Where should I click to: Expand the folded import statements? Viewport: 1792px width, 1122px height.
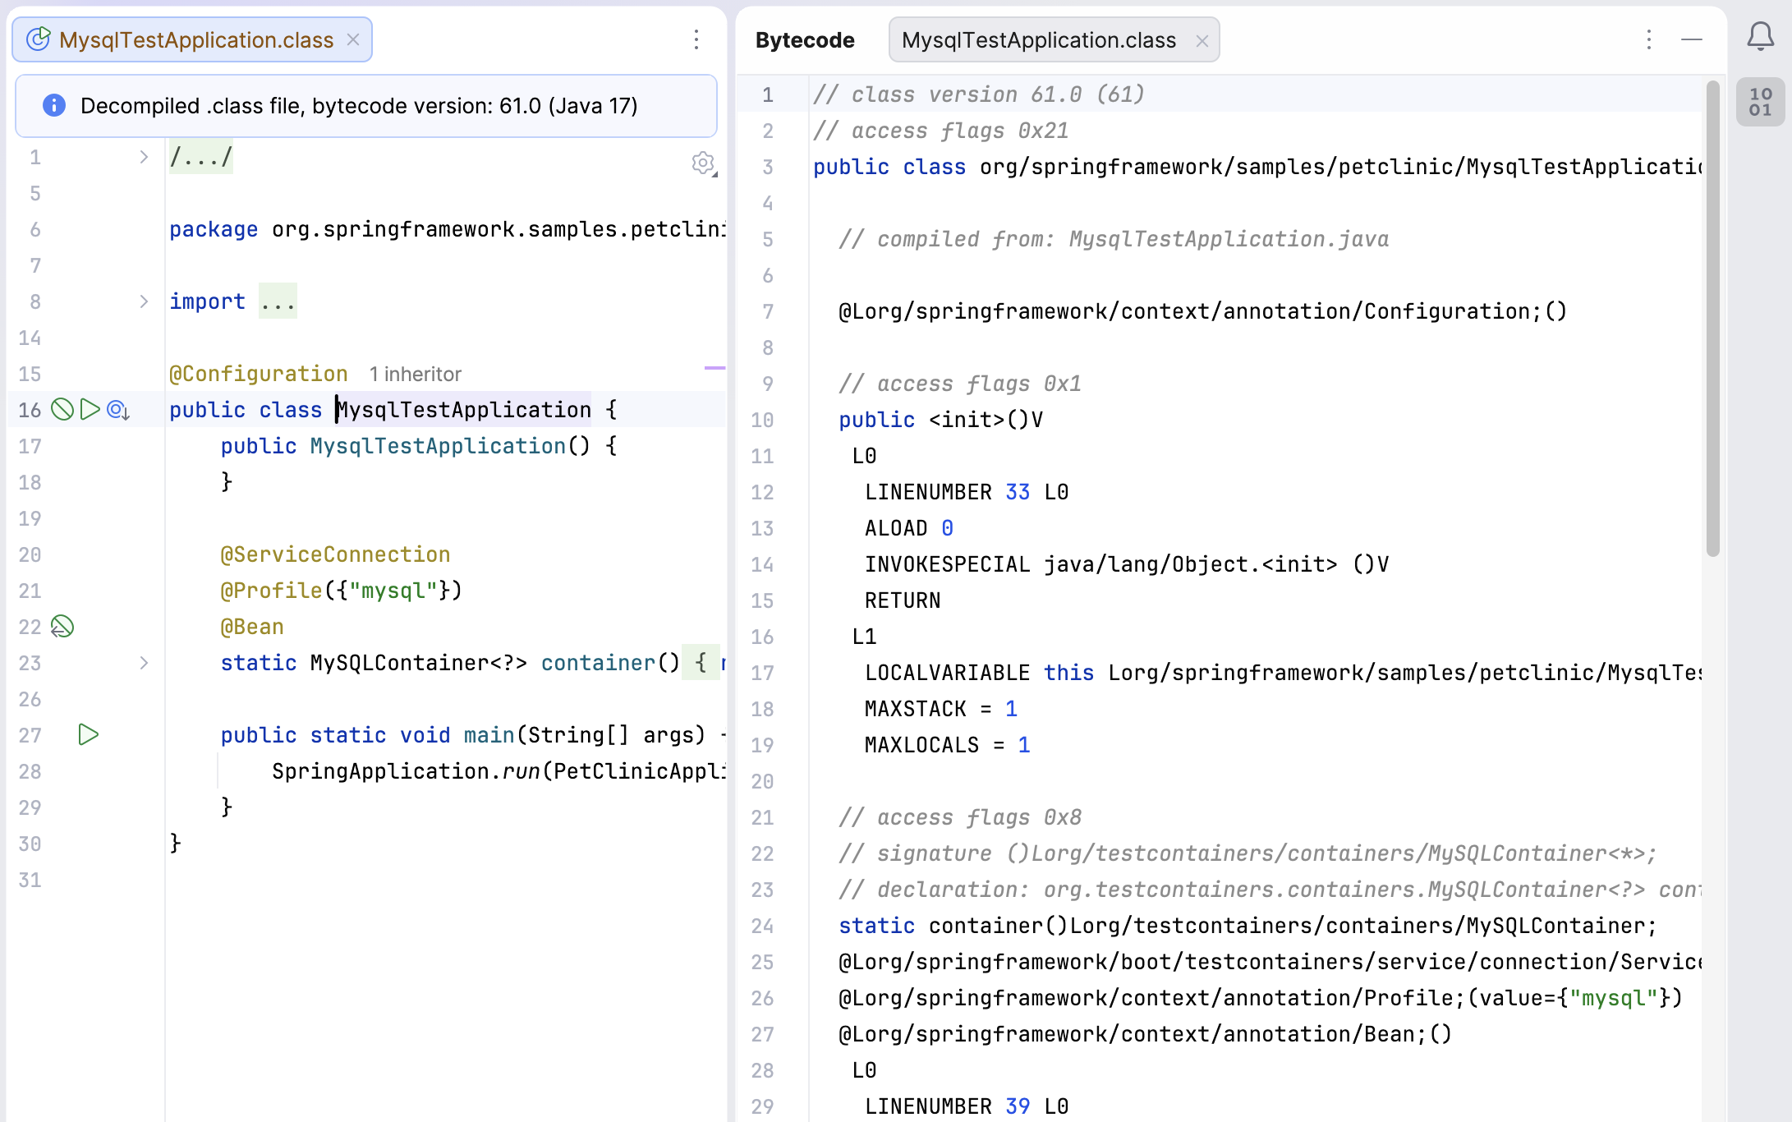[145, 301]
